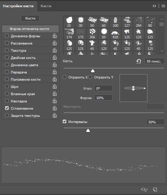Toggle lock icon next to Динамика цвета
This screenshot has width=167, height=195.
55,65
